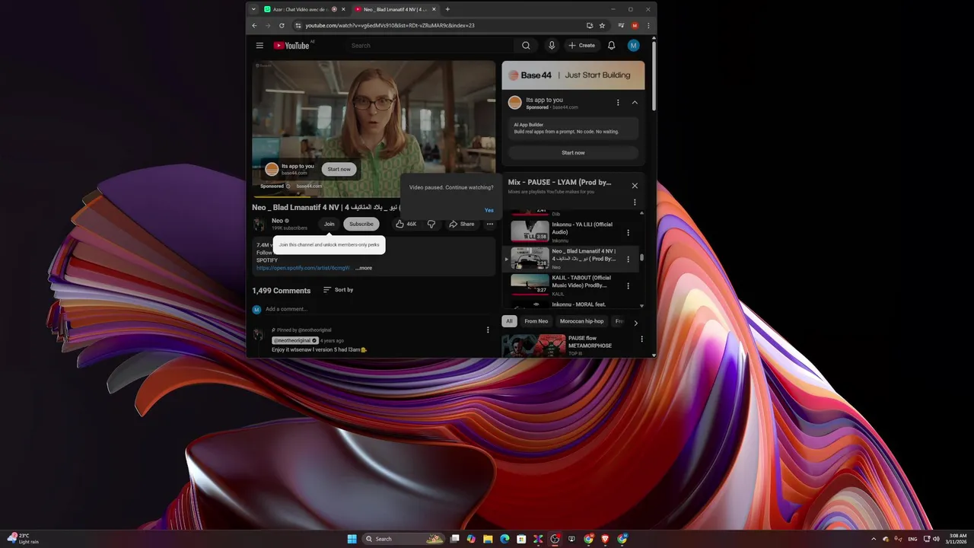This screenshot has height=548, width=974.
Task: Open pinned comment action menu
Action: coord(488,330)
